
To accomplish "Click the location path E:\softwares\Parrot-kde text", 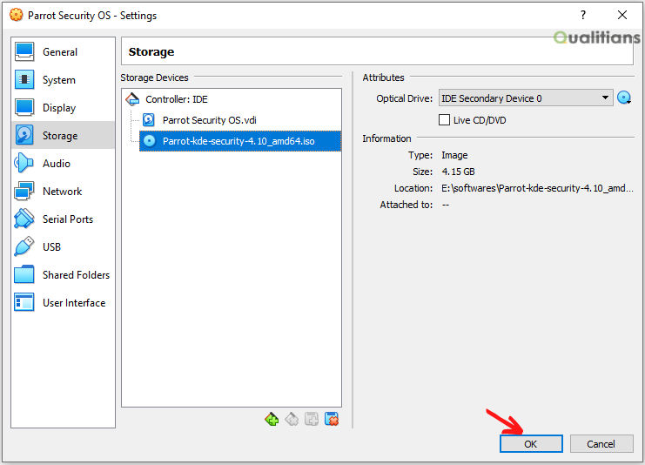I will coord(537,188).
